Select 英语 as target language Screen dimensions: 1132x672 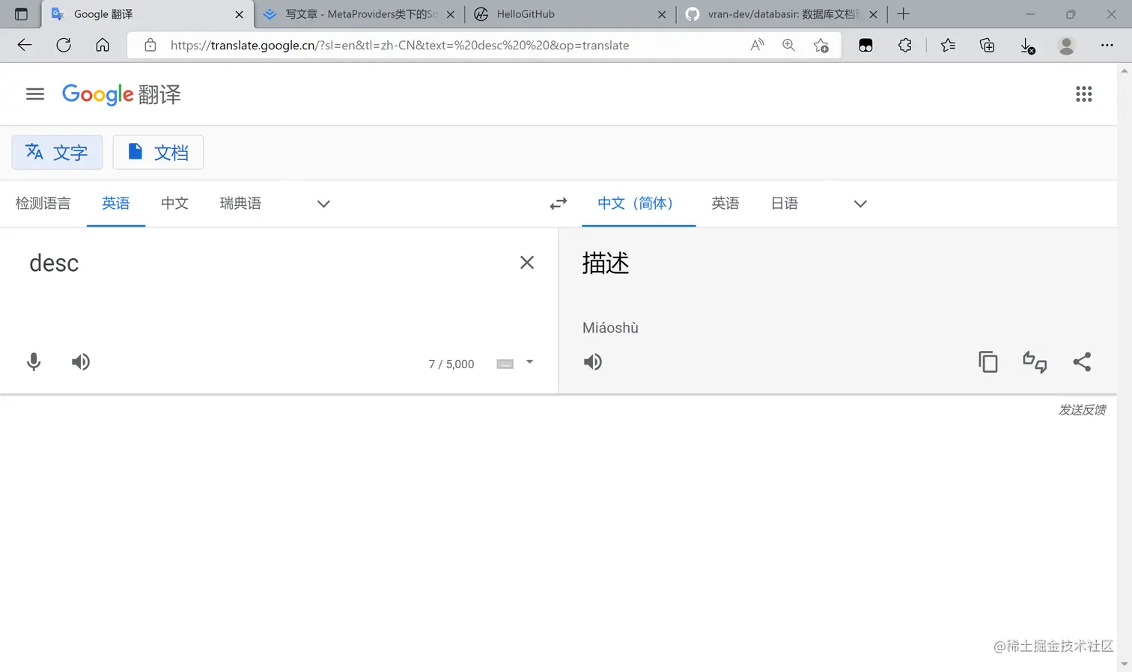coord(725,204)
